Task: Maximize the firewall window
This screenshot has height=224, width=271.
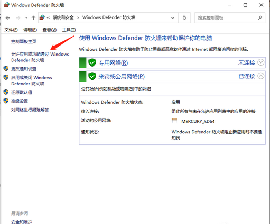Action: 245,5
